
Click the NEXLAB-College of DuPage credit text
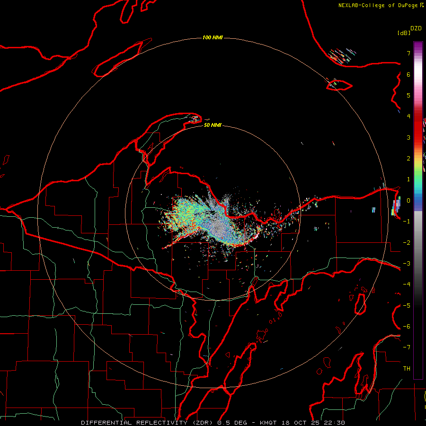pyautogui.click(x=378, y=5)
